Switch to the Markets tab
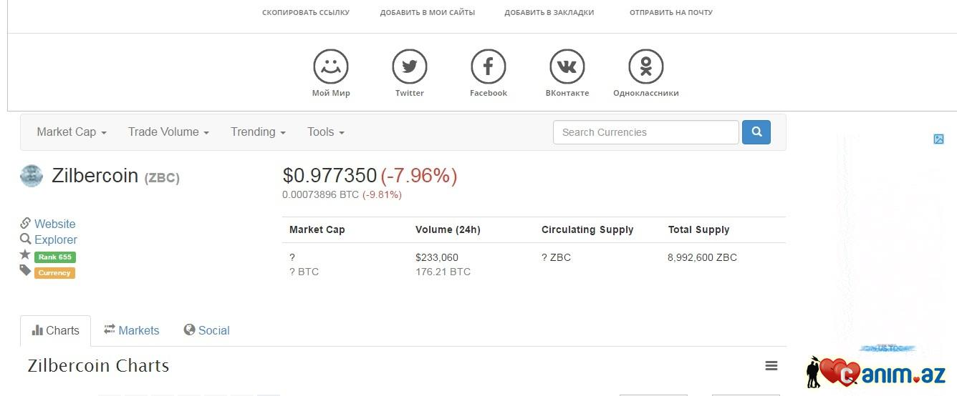 pyautogui.click(x=132, y=330)
